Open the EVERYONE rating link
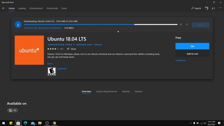This screenshot has width=224, height=126. click(x=62, y=69)
